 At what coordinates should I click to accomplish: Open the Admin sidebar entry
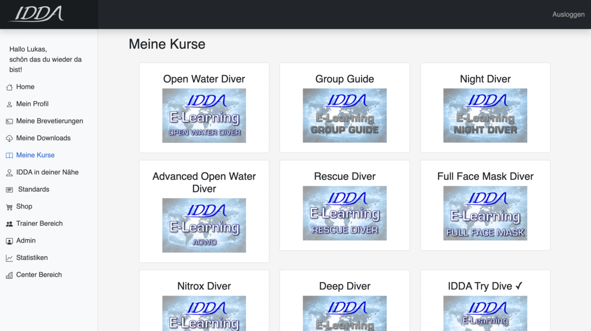pos(26,241)
